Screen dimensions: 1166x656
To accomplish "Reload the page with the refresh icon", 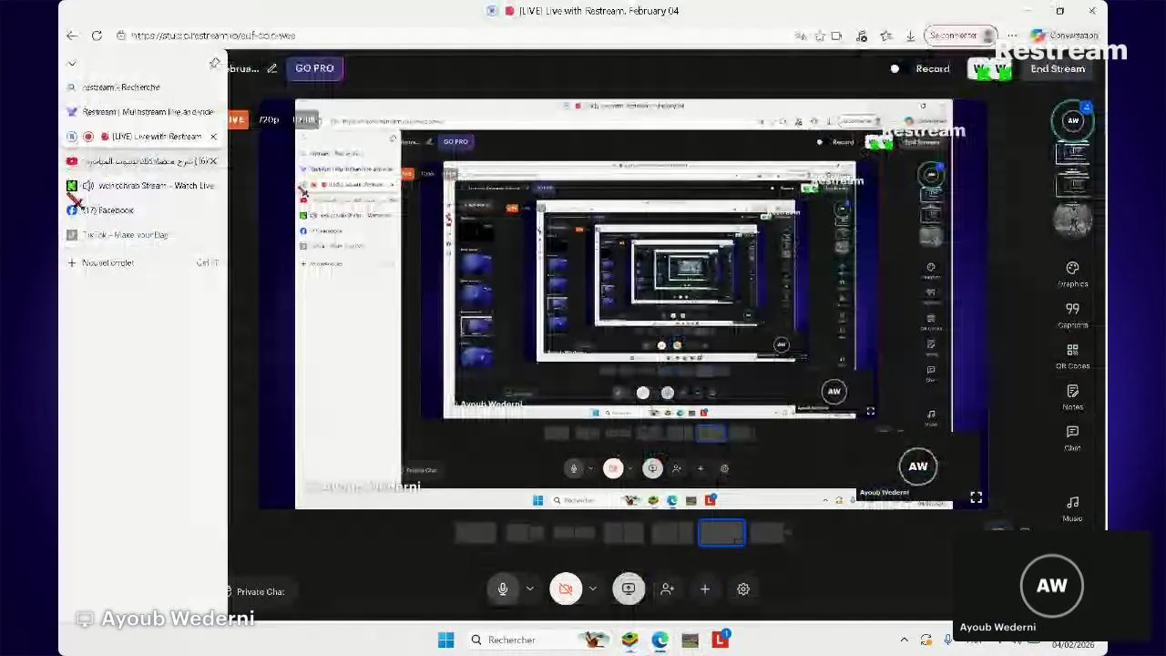I will point(97,36).
